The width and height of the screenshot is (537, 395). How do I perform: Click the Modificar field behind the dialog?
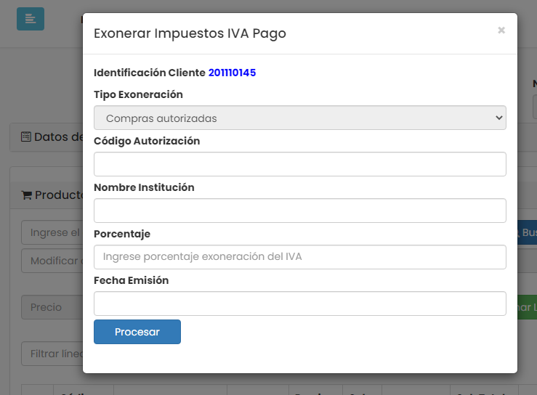point(52,261)
